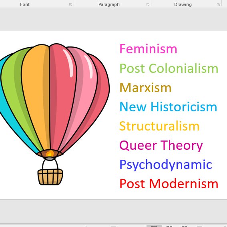Select the hot air balloon picture

click(55, 114)
